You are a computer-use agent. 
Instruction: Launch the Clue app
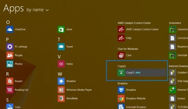coord(124,55)
